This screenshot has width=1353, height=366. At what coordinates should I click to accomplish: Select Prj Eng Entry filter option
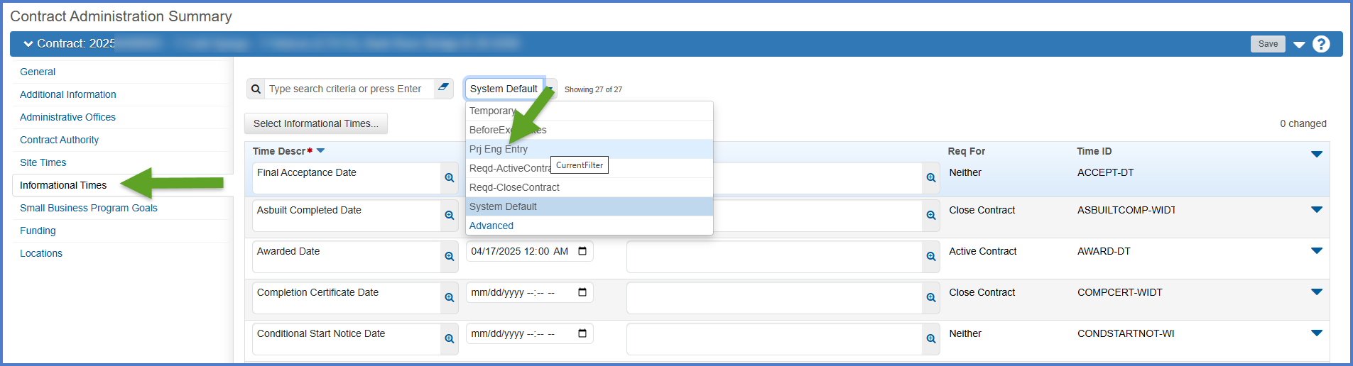498,149
